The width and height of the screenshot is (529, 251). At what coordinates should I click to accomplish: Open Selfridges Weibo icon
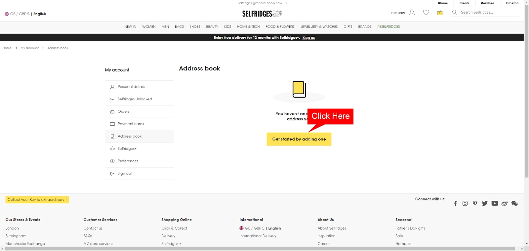coord(505,203)
